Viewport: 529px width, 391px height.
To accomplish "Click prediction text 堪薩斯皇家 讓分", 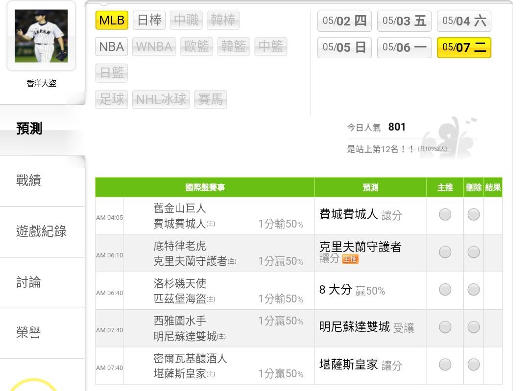I will point(361,365).
